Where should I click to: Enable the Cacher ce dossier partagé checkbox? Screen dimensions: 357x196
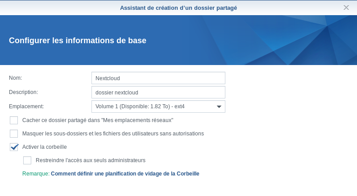point(14,120)
